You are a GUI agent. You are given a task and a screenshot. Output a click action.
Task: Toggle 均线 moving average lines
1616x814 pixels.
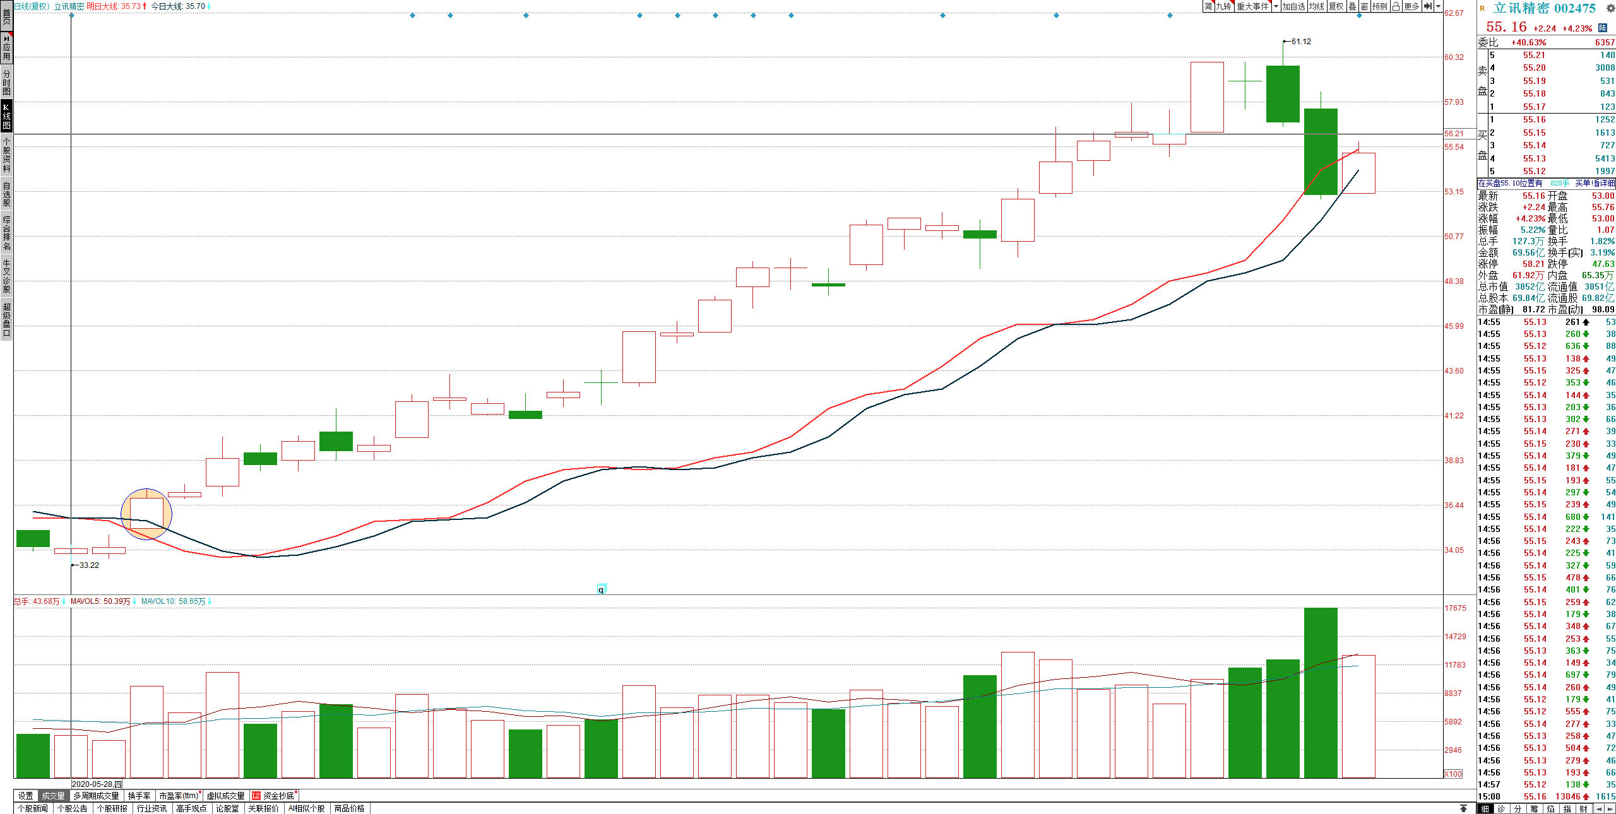point(1317,6)
